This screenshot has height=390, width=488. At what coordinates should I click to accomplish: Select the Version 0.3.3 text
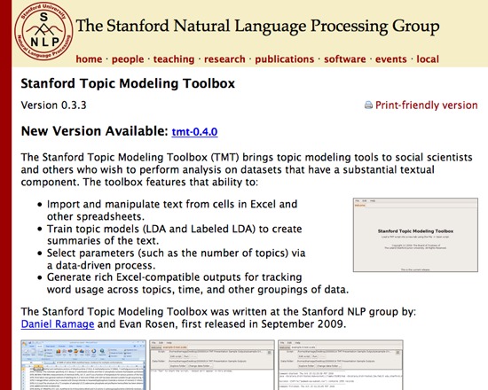(53, 105)
